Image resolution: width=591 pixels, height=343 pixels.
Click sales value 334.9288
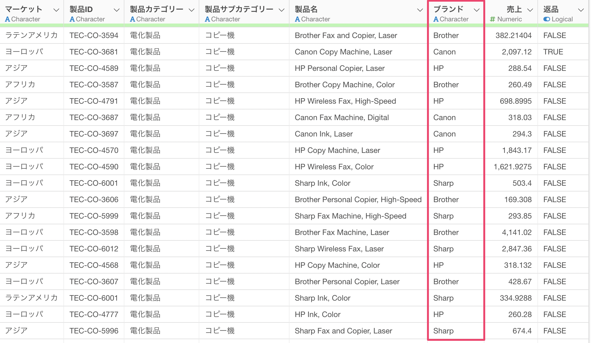pos(516,298)
